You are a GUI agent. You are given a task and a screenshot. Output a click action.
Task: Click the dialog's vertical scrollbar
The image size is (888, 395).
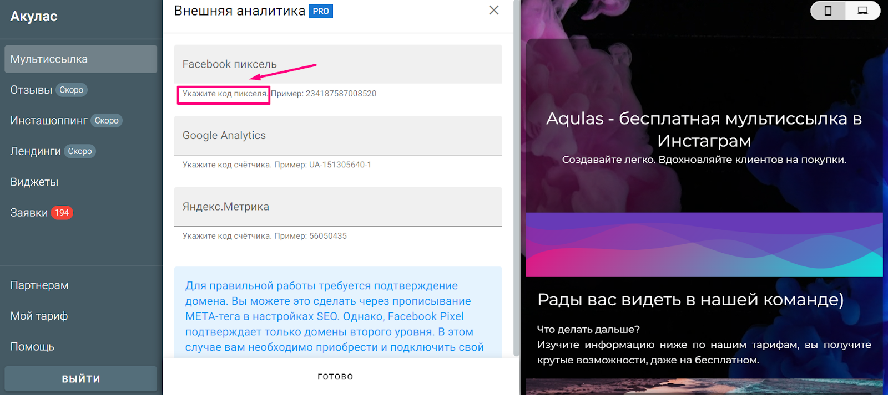517,177
